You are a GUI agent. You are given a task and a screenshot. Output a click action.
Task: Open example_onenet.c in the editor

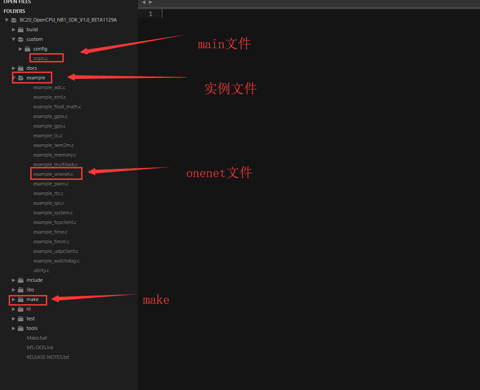tap(56, 173)
